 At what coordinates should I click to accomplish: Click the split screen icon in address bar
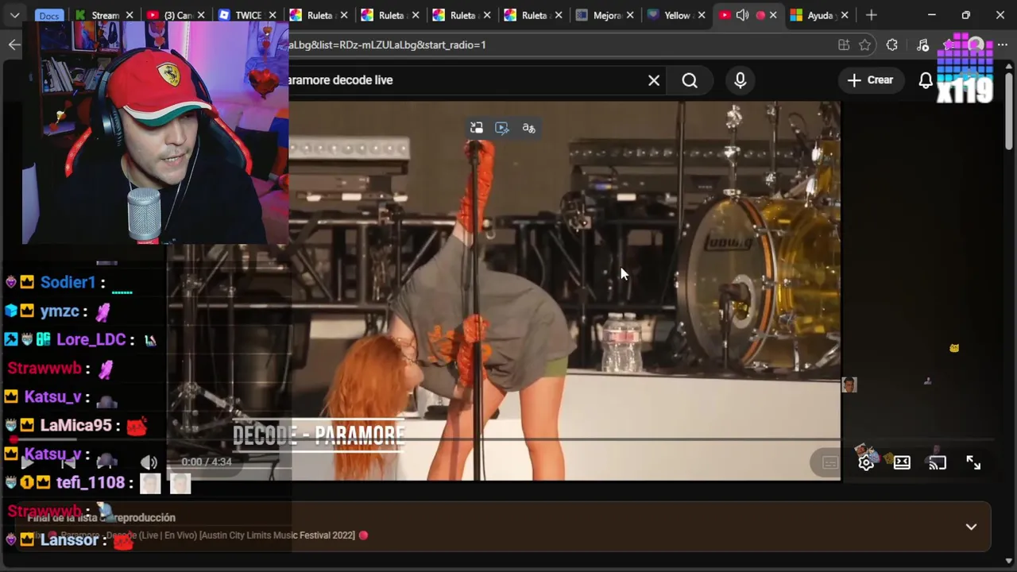coord(844,44)
